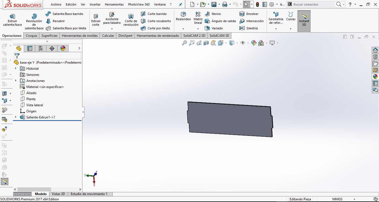Click the Intersección tool

(x=251, y=21)
